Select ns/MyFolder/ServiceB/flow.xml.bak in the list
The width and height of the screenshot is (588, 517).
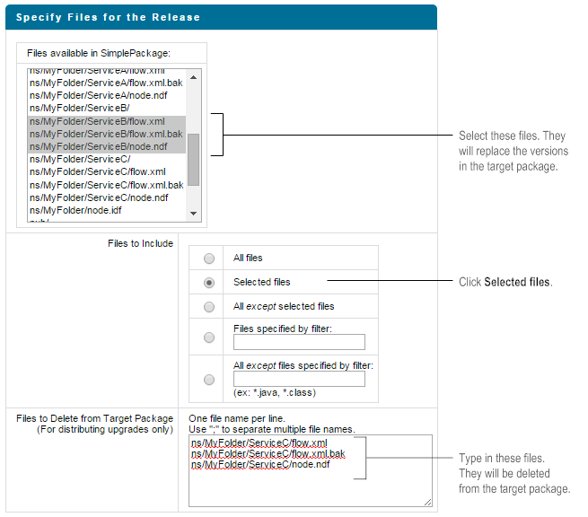click(105, 134)
